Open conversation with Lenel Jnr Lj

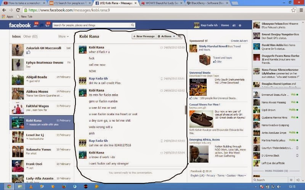click(42, 137)
